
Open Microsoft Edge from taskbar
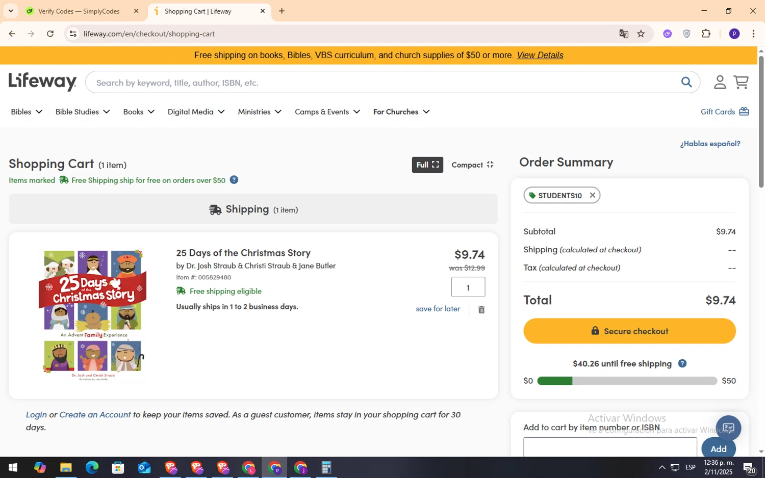[92, 467]
